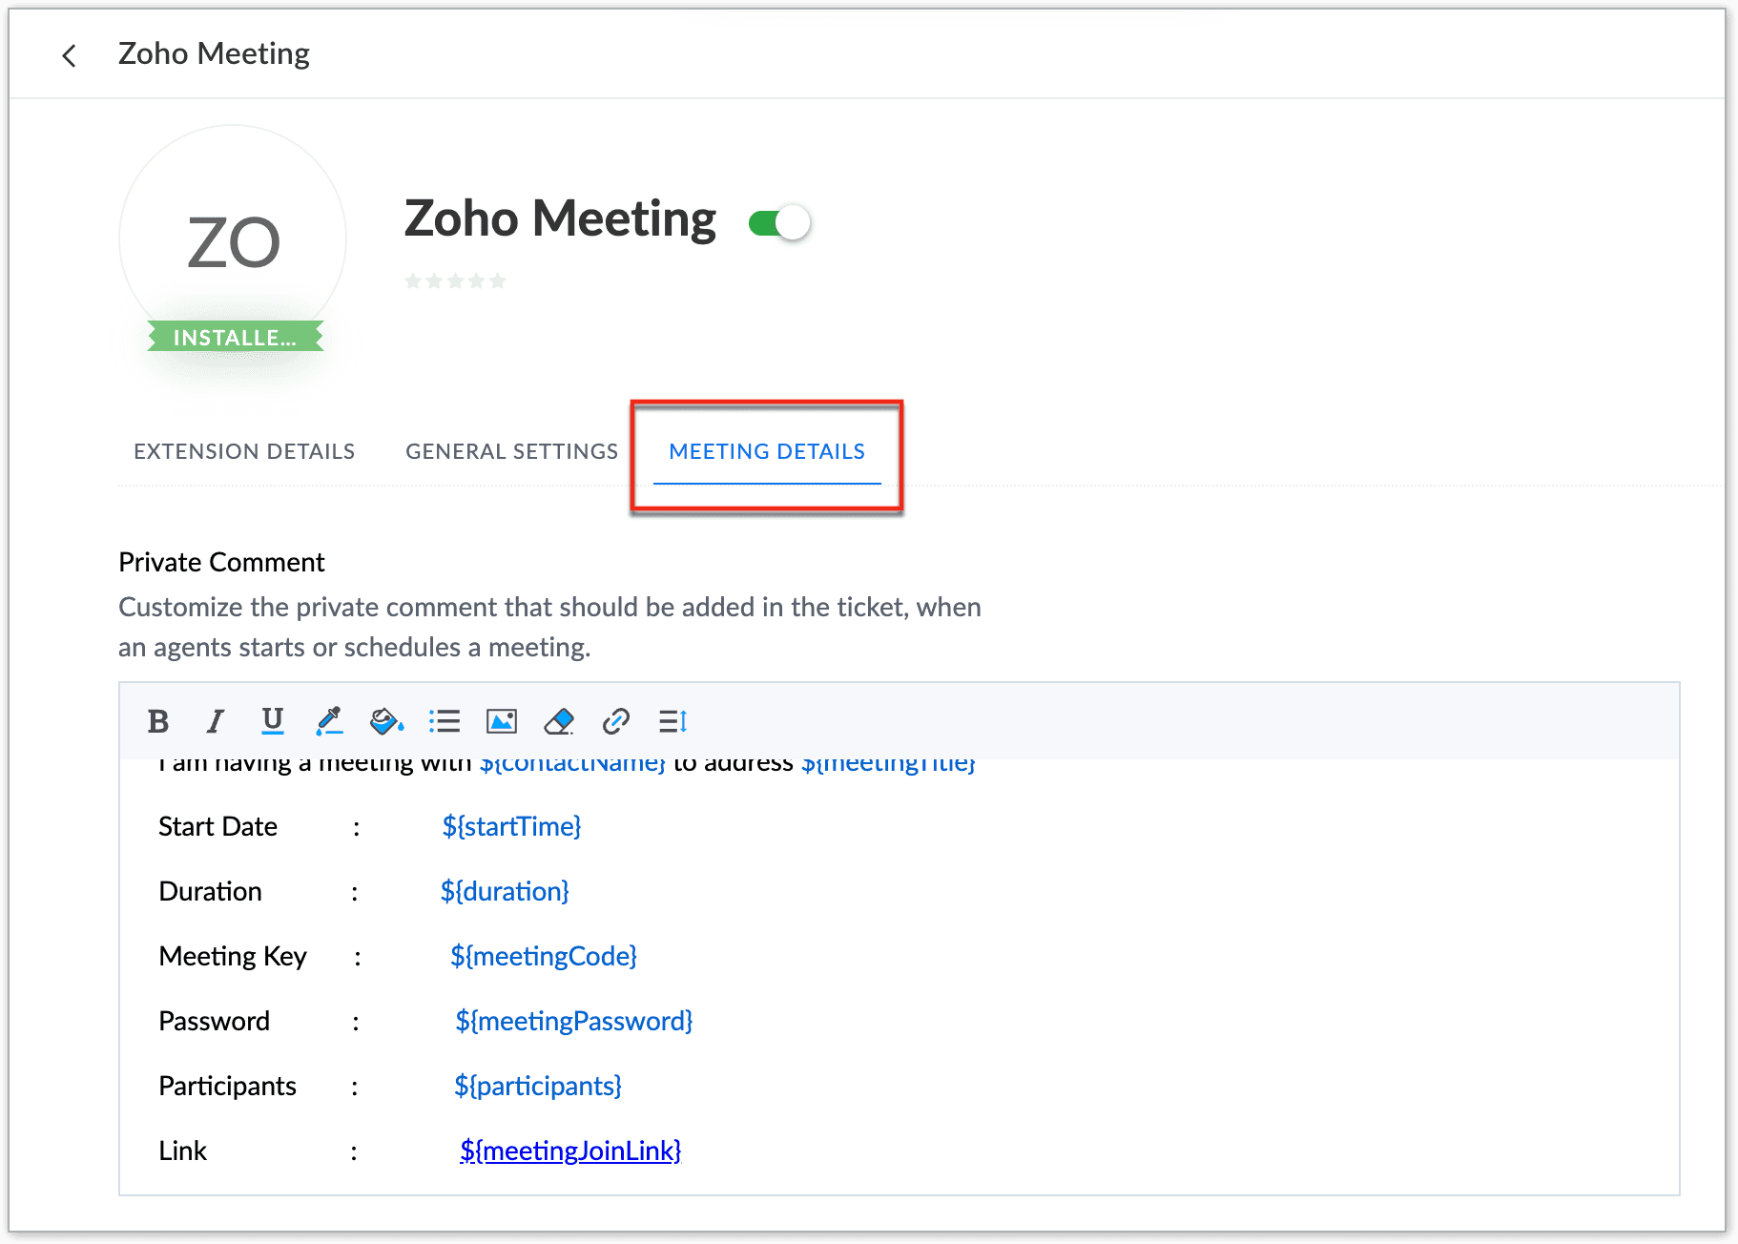Click the ${meetingPassword} placeholder text
This screenshot has width=1738, height=1244.
coord(573,1021)
